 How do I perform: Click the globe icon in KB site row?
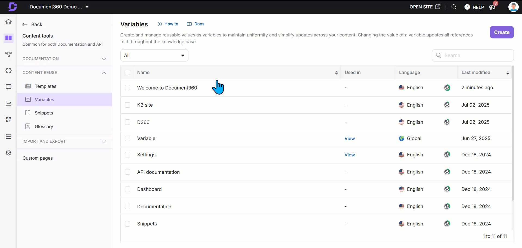[447, 105]
